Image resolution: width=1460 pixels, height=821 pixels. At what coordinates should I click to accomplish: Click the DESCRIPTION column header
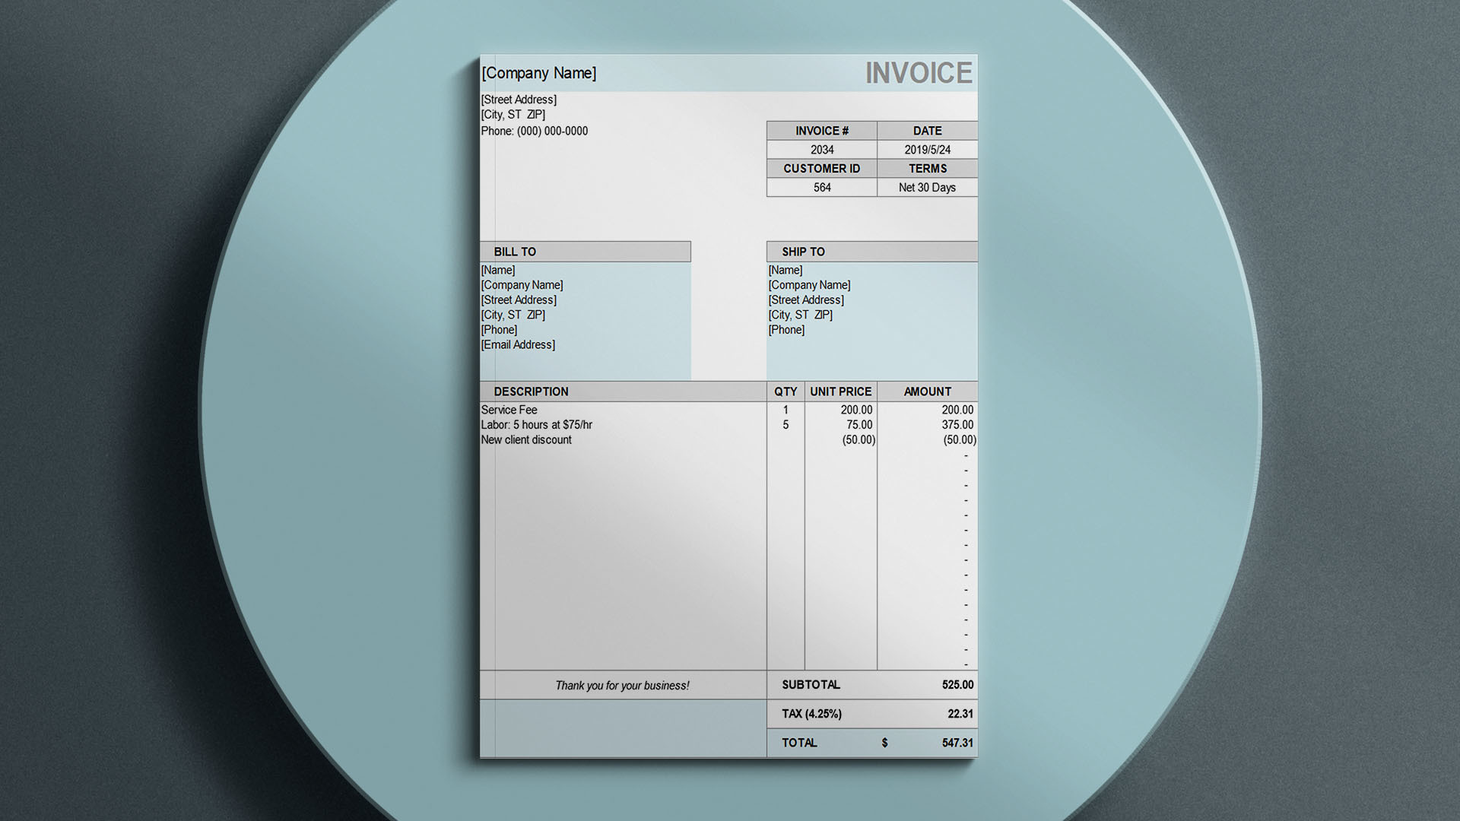531,391
